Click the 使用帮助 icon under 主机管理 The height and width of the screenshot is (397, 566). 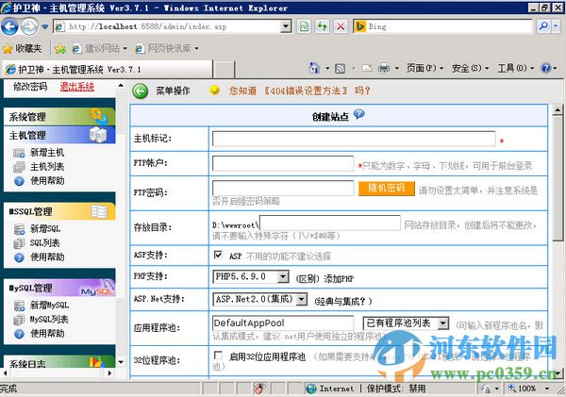tap(19, 181)
